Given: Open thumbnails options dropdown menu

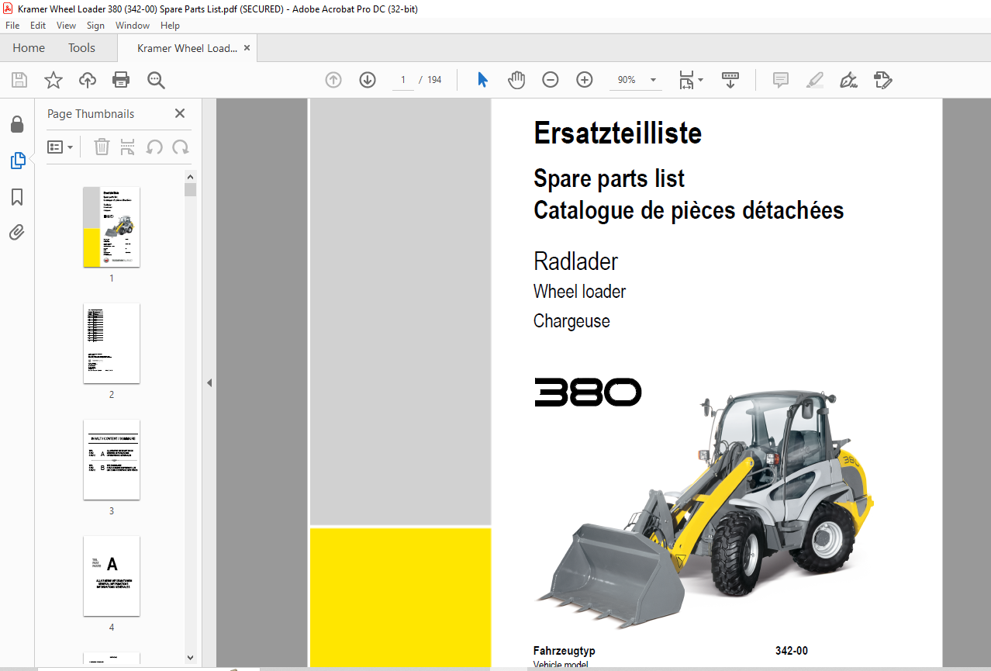Looking at the screenshot, I should coord(60,147).
